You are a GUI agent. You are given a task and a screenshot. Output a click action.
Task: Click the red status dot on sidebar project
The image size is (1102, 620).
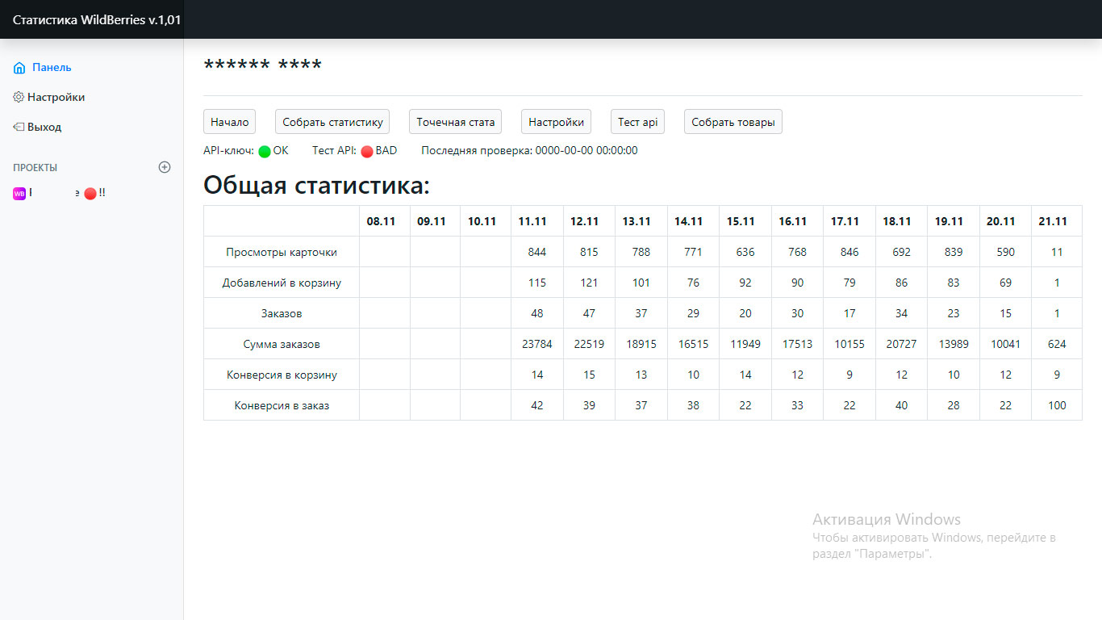tap(90, 194)
